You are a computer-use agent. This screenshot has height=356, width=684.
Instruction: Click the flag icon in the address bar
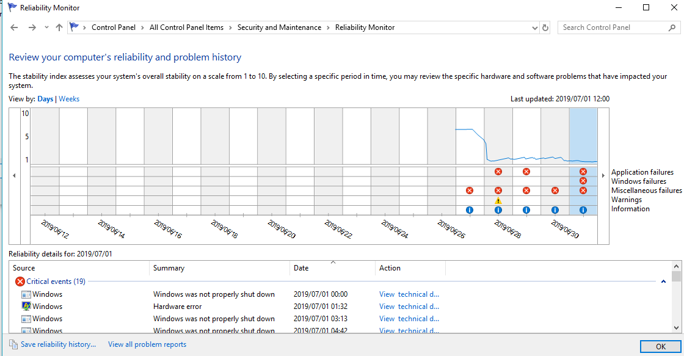pos(74,27)
